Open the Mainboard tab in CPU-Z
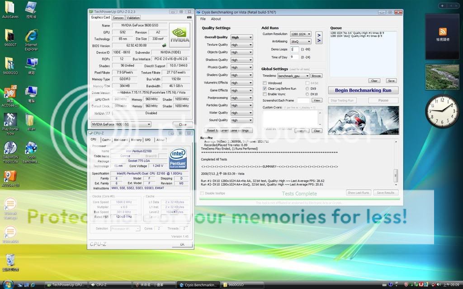This screenshot has height=289, width=463. coord(121,140)
